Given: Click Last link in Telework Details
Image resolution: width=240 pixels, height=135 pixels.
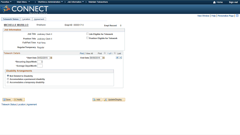Looking at the screenshot, I should point(119,53).
